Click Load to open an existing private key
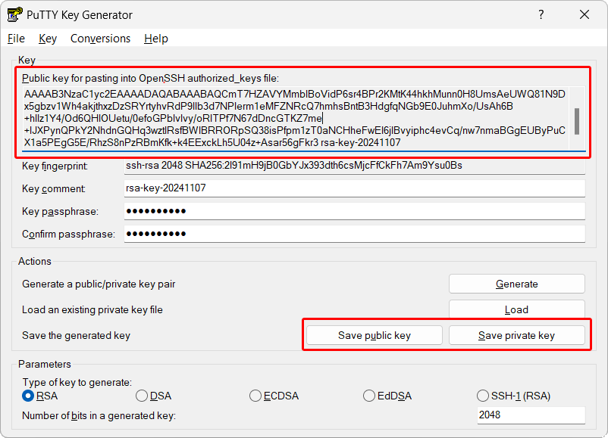Image resolution: width=608 pixels, height=438 pixels. [x=516, y=309]
